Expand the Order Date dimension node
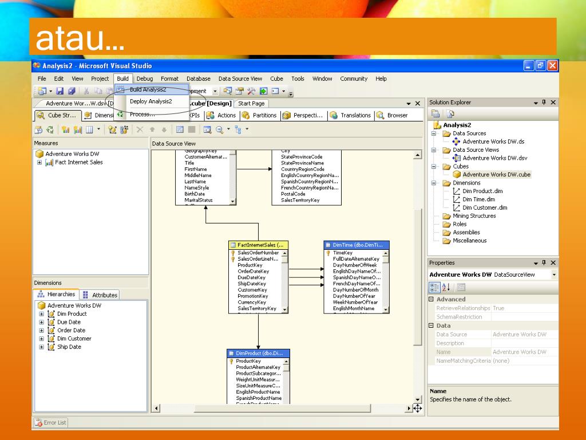This screenshot has width=586, height=440. point(41,331)
